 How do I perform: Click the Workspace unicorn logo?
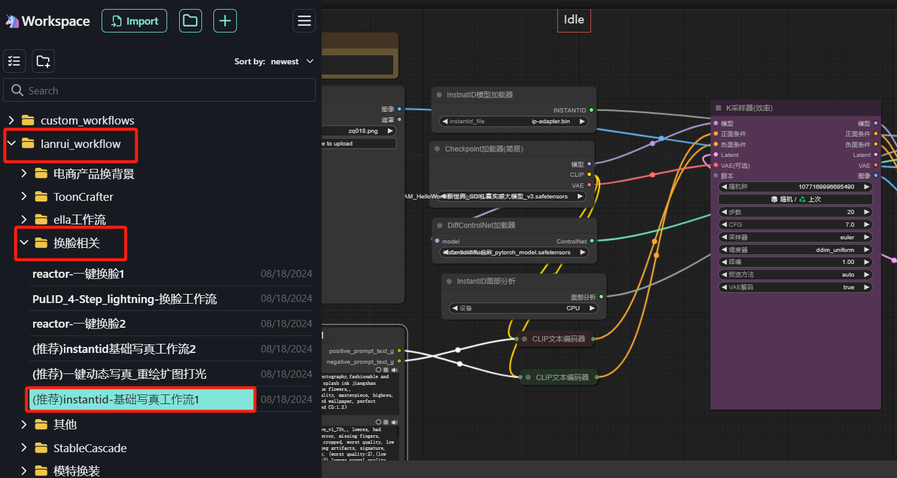[11, 21]
